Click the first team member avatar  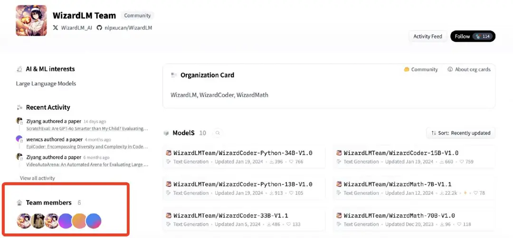click(24, 221)
